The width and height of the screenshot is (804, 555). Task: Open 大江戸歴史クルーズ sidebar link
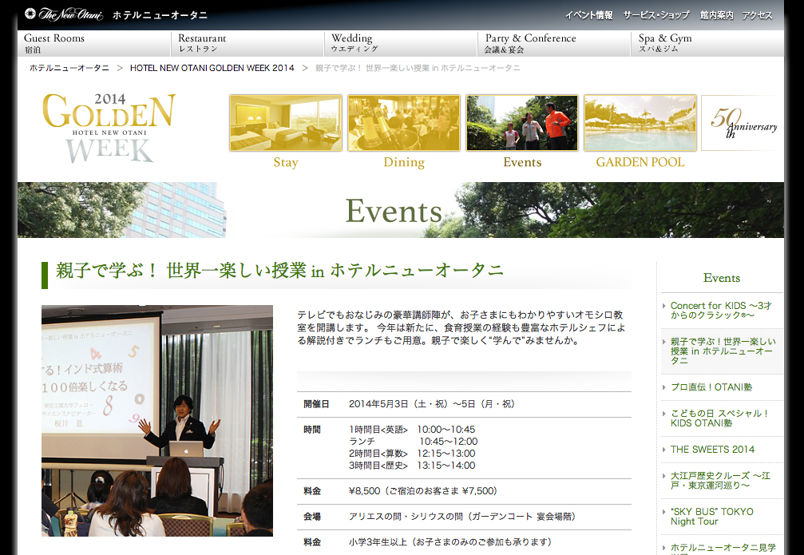pos(720,481)
